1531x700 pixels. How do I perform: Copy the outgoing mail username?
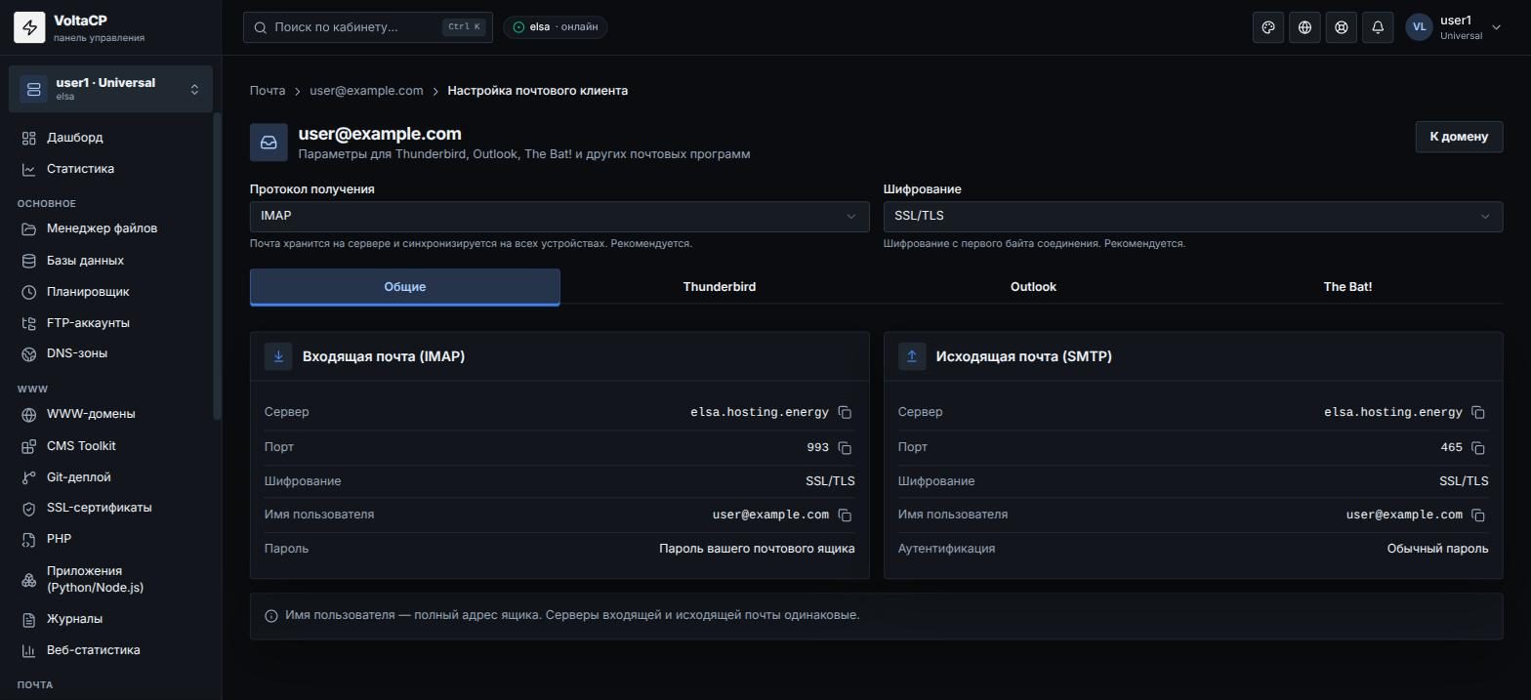click(1478, 515)
